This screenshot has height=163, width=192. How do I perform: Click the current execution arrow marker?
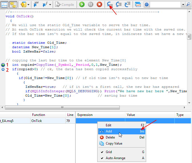pos(3,65)
